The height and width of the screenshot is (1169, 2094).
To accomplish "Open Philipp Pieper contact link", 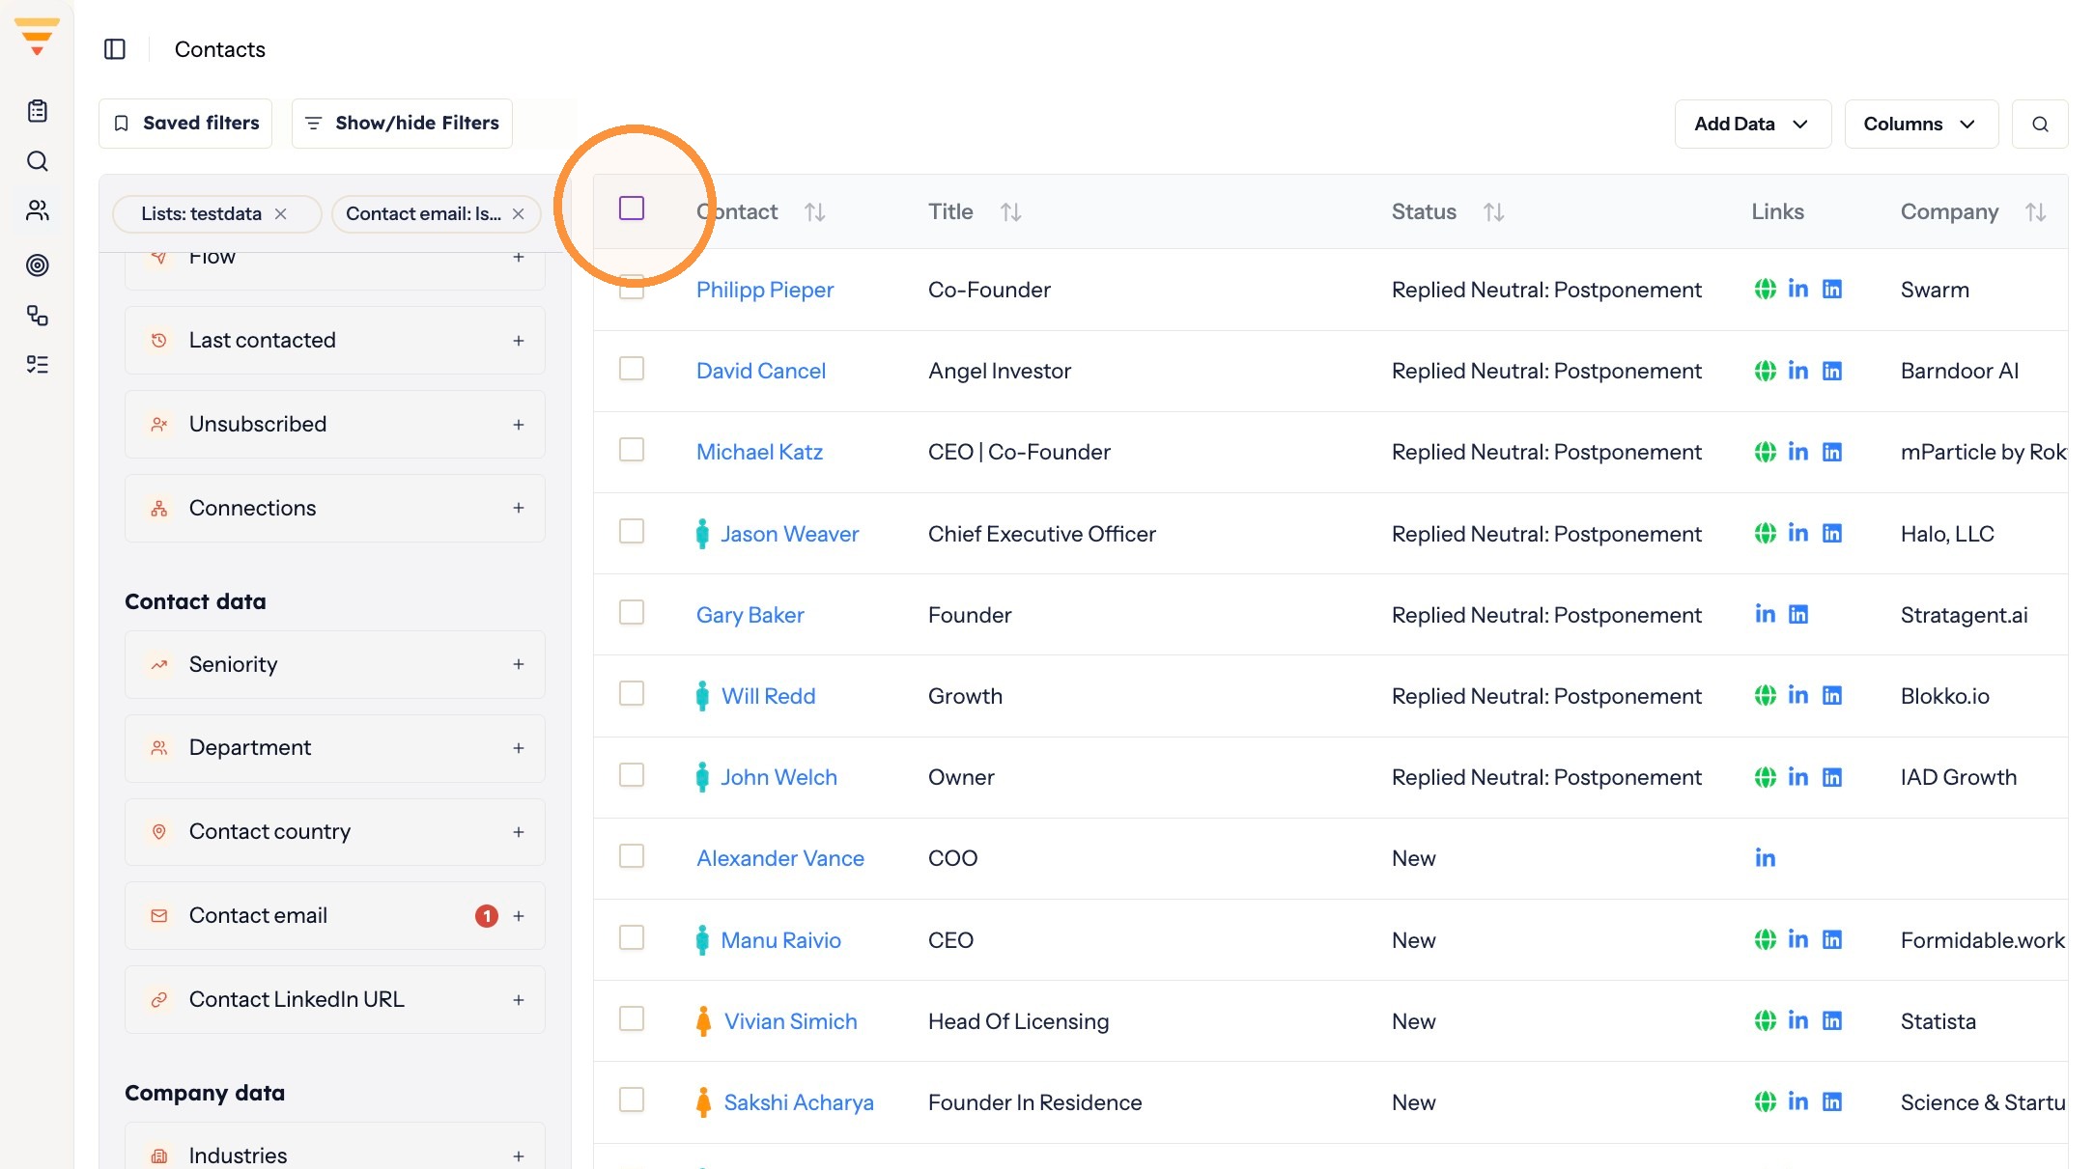I will tap(765, 290).
